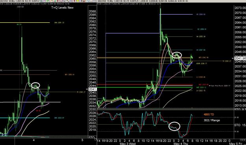The image size is (246, 145).
Task: Select the QR1 level label on the left chart
Action: click(x=70, y=75)
